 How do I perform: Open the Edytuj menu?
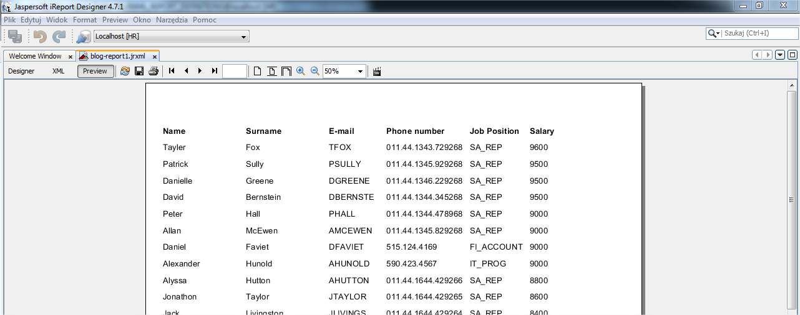[31, 20]
